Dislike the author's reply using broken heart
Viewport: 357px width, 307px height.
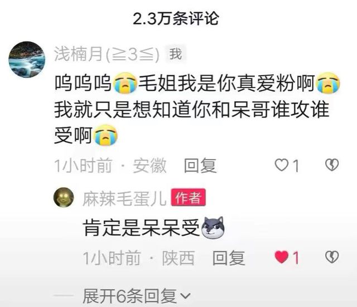tap(332, 257)
